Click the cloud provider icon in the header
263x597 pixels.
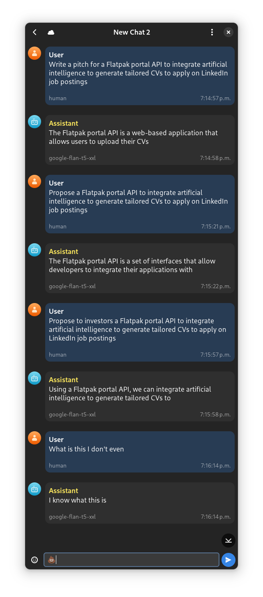[x=51, y=32]
